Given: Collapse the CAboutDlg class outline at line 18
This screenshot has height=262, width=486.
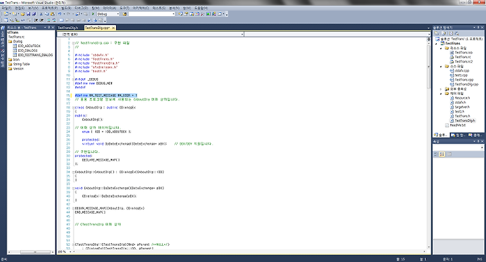Looking at the screenshot, I should click(x=74, y=108).
